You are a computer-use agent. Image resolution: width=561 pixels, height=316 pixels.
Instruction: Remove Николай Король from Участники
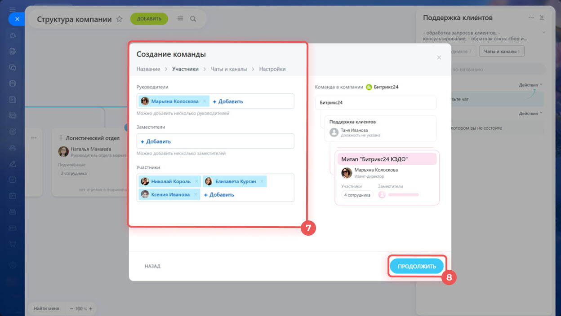[197, 181]
